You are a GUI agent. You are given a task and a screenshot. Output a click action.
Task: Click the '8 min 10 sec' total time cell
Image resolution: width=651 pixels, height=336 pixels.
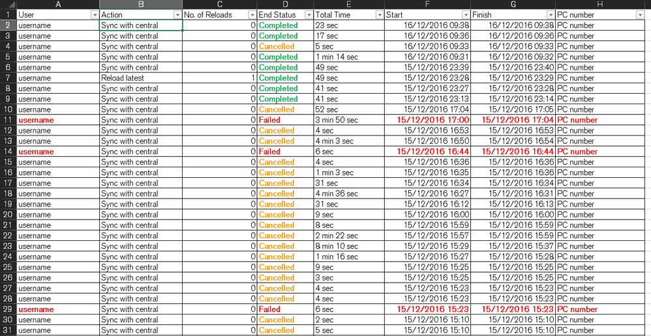pos(349,247)
